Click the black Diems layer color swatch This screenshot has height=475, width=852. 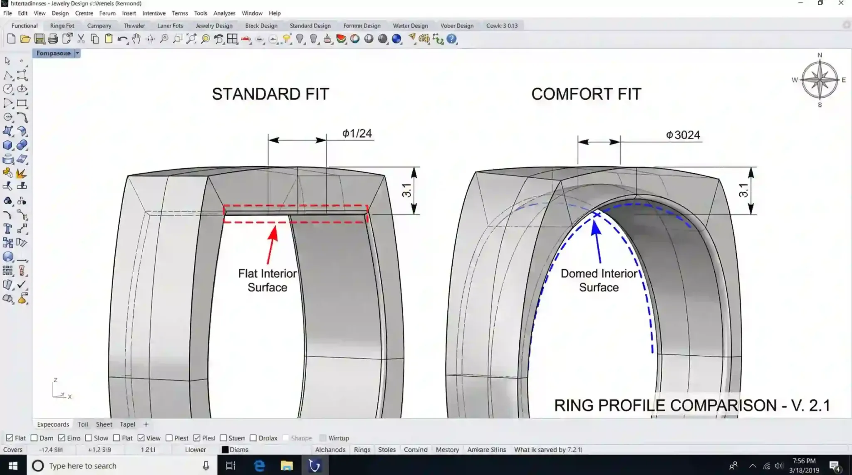(x=225, y=450)
